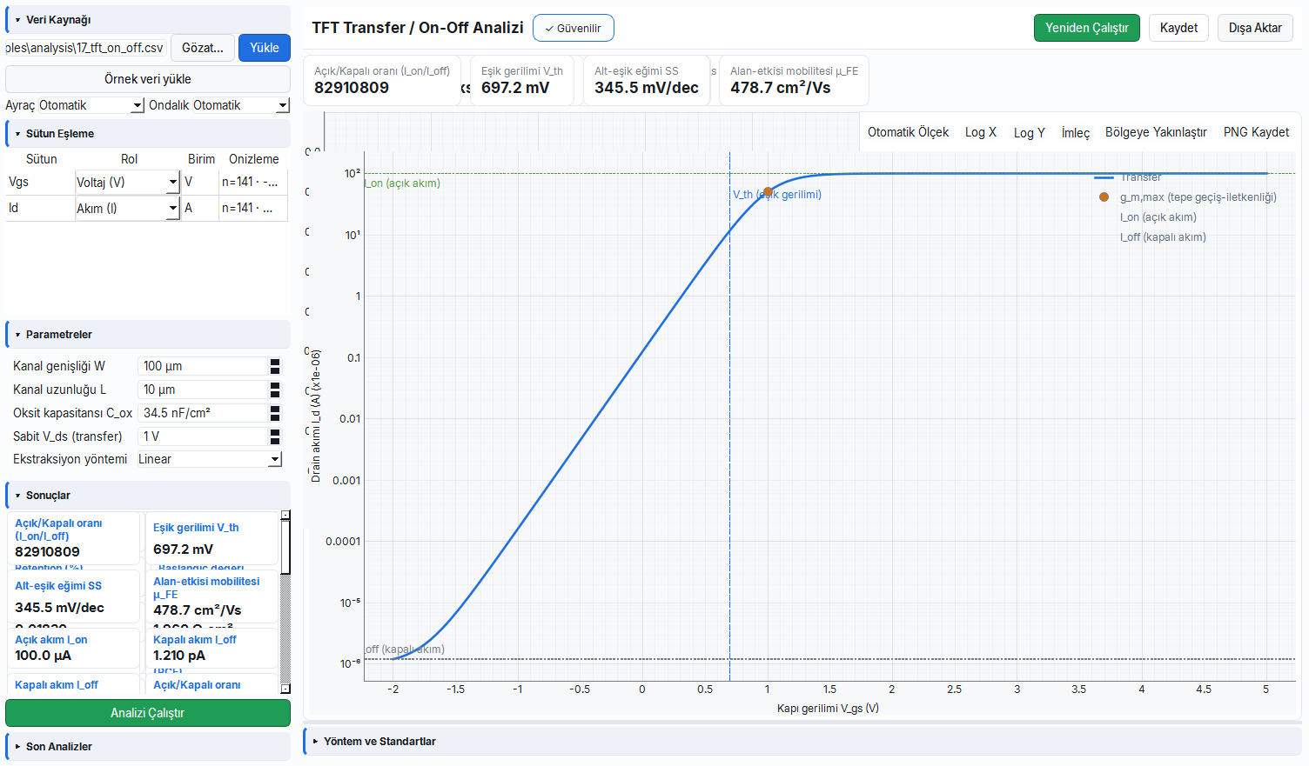This screenshot has height=766, width=1309.
Task: Click the Dışa Aktar button
Action: point(1255,28)
